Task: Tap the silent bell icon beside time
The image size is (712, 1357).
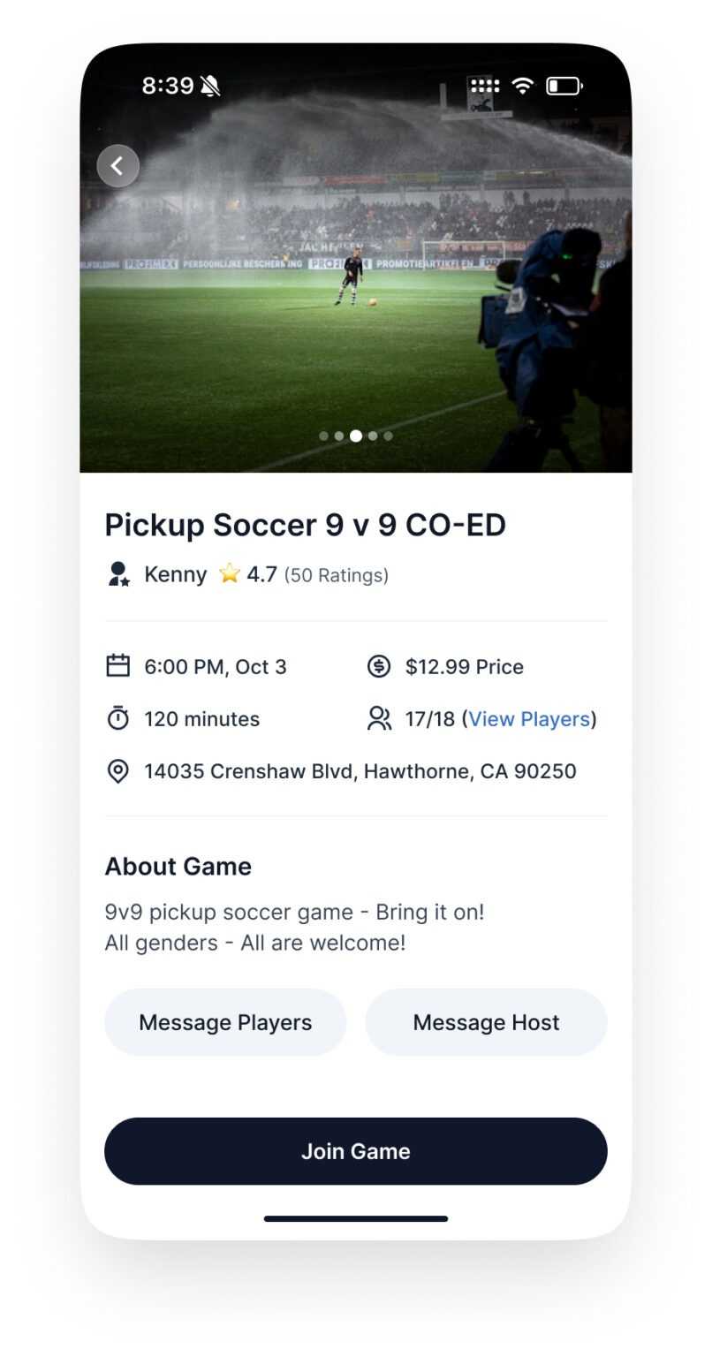Action: click(x=210, y=86)
